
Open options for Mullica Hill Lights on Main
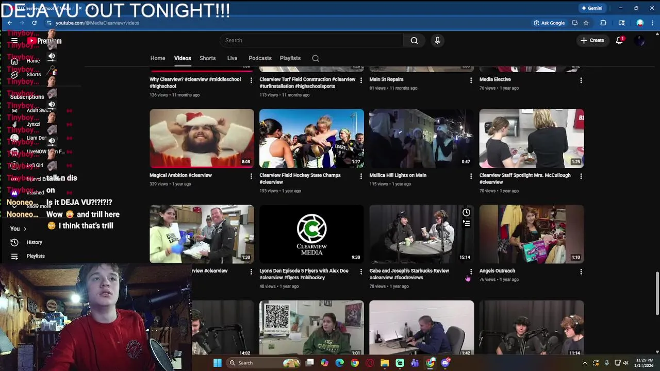[471, 176]
